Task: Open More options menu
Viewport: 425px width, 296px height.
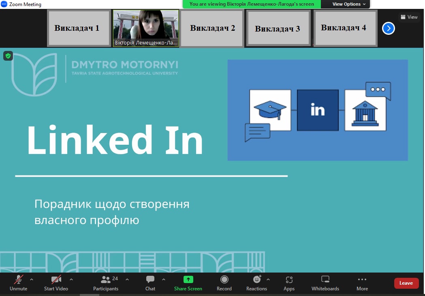Action: [x=362, y=283]
